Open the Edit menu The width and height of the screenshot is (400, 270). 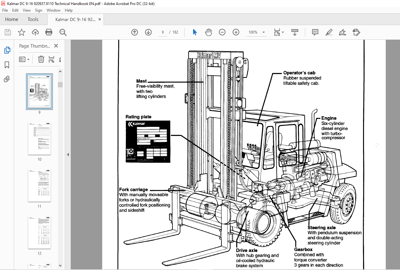(15, 10)
